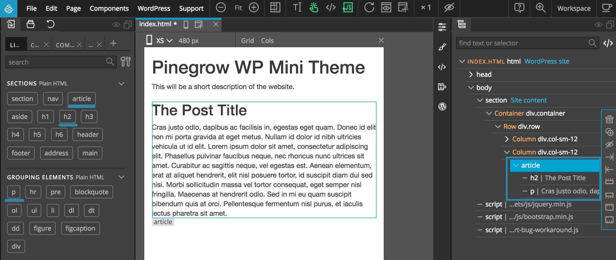Toggle the text edit TI tool
616x260 pixels.
tap(297, 8)
